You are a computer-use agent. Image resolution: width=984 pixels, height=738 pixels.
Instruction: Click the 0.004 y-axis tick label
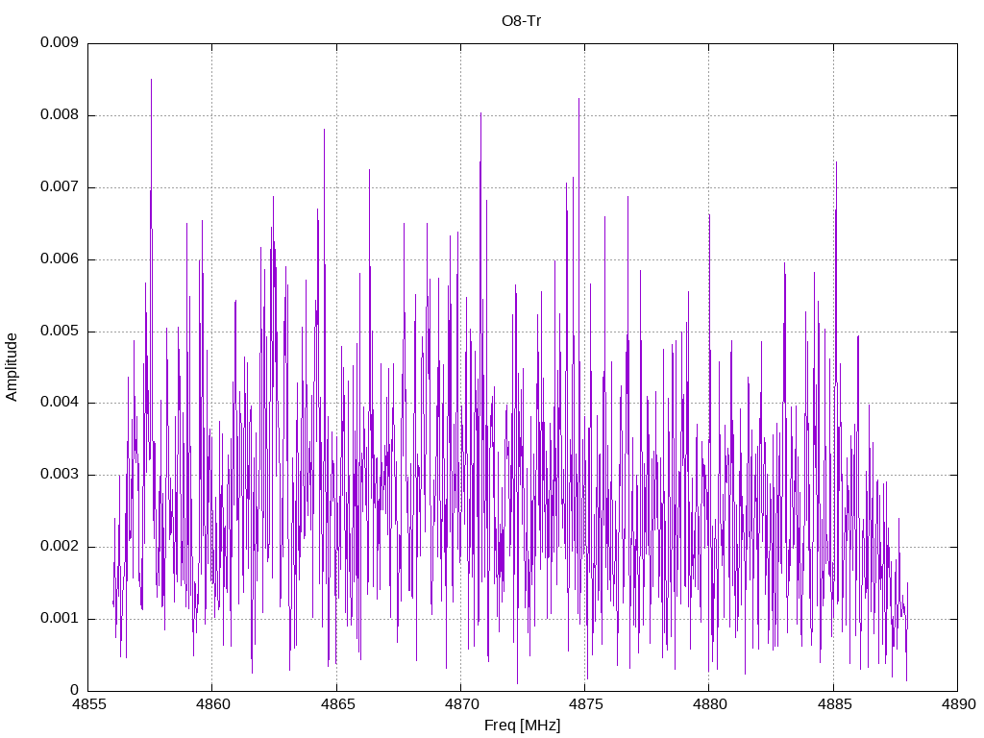tap(60, 403)
